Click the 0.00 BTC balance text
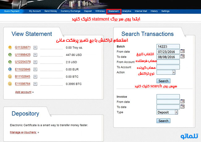The image size is (201, 142). pos(72,77)
